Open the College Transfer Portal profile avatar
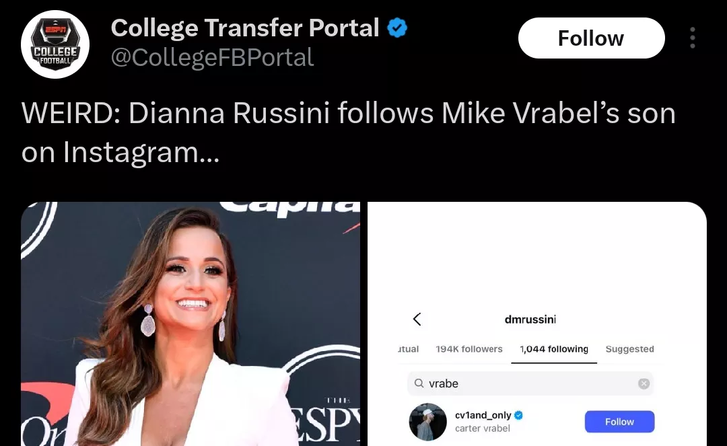Screen dimensions: 727x446 tap(55, 44)
